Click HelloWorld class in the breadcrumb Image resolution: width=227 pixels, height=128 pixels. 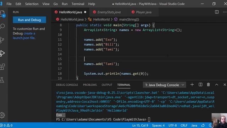(x=101, y=19)
